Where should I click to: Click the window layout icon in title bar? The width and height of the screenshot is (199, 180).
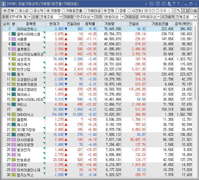[x=158, y=4]
